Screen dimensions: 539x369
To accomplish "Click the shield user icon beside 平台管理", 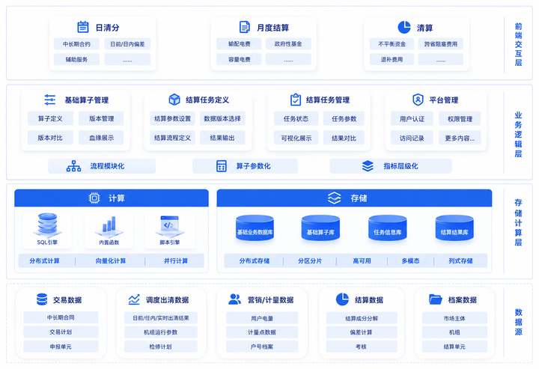I will click(x=418, y=100).
